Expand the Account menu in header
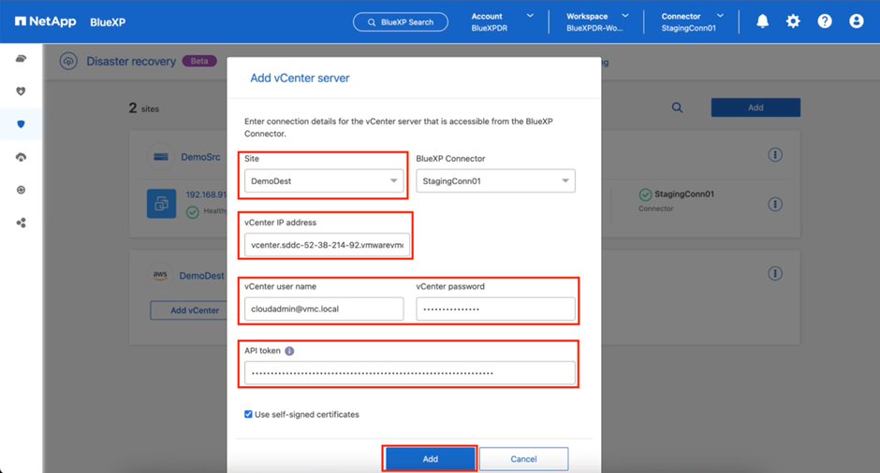Viewport: 880px width, 473px height. pyautogui.click(x=503, y=21)
